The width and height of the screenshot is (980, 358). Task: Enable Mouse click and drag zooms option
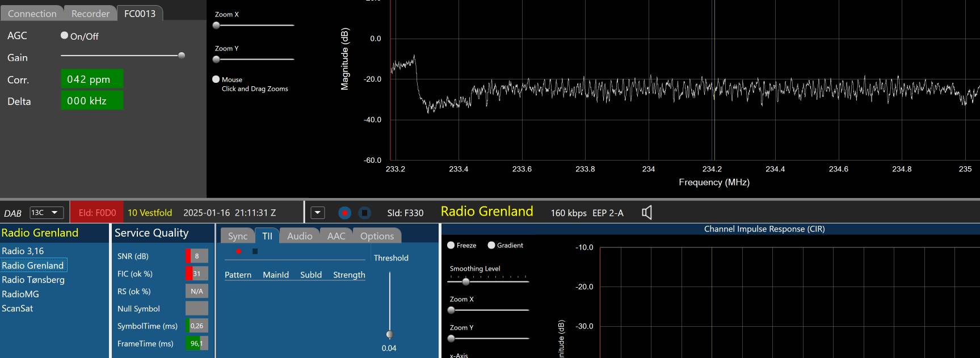(x=216, y=79)
